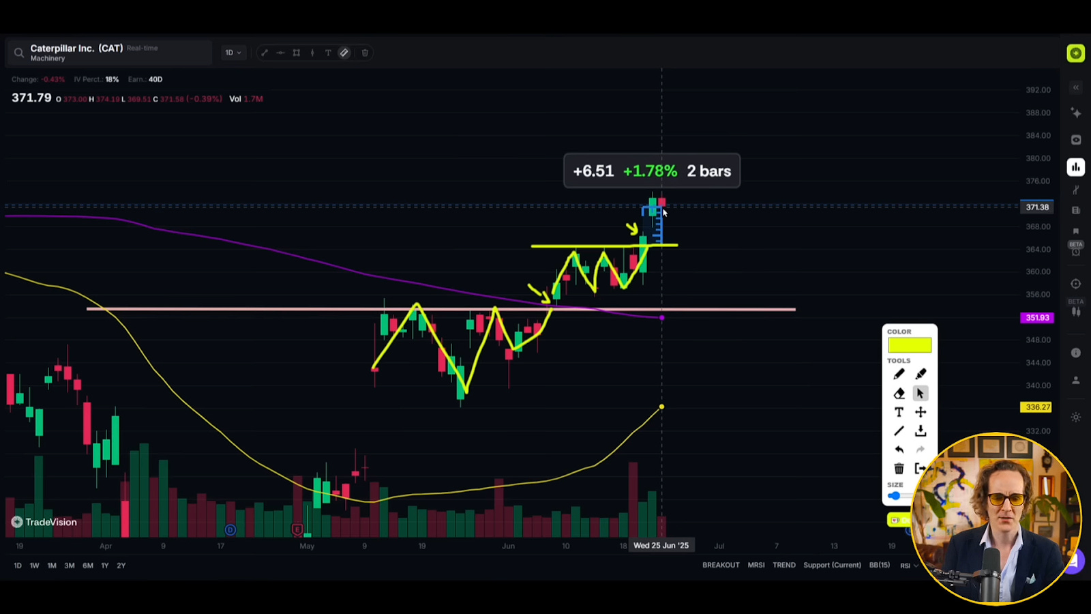Image resolution: width=1091 pixels, height=614 pixels.
Task: Toggle the Support (Current) indicator
Action: [x=832, y=565]
